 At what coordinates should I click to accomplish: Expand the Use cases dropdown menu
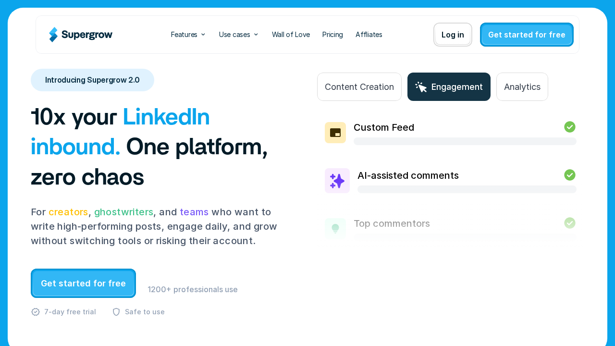coord(239,35)
